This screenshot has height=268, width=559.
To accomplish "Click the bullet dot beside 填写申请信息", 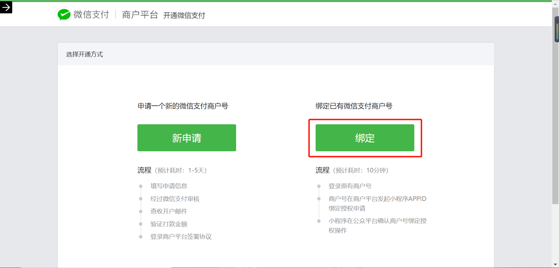I will pyautogui.click(x=141, y=186).
